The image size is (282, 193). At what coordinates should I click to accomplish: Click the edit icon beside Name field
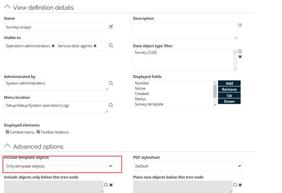pyautogui.click(x=111, y=27)
